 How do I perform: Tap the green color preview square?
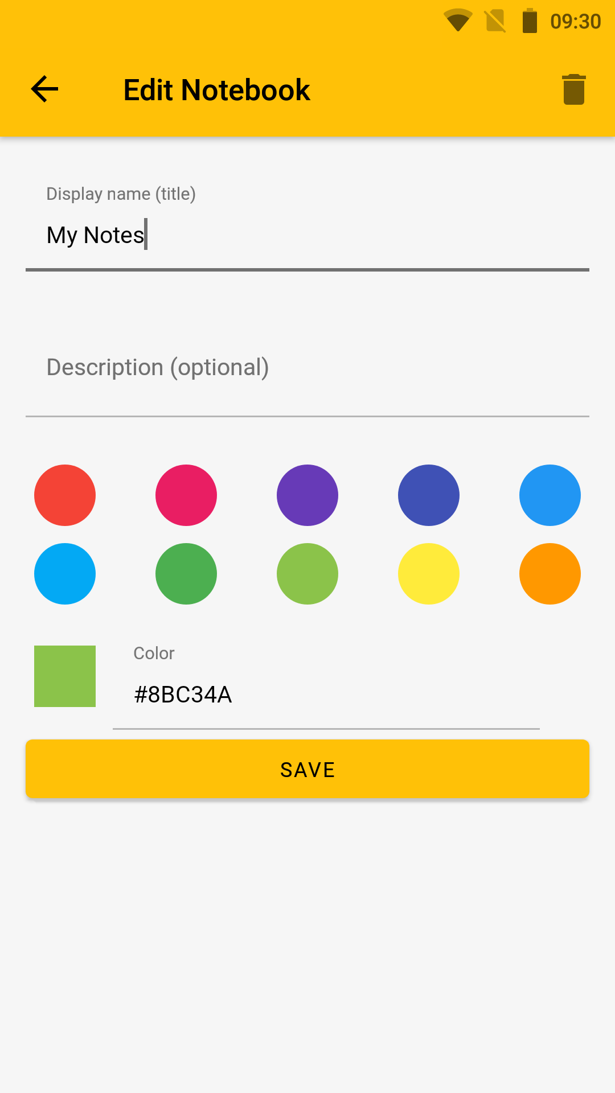coord(65,676)
